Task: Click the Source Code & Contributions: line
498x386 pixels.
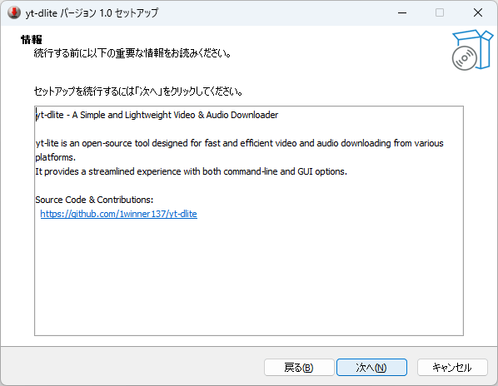Action: (x=94, y=200)
